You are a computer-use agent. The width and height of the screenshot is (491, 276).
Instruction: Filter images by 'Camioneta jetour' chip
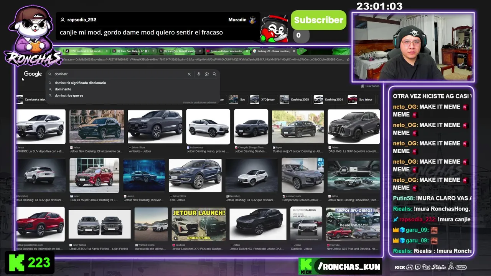[31, 100]
